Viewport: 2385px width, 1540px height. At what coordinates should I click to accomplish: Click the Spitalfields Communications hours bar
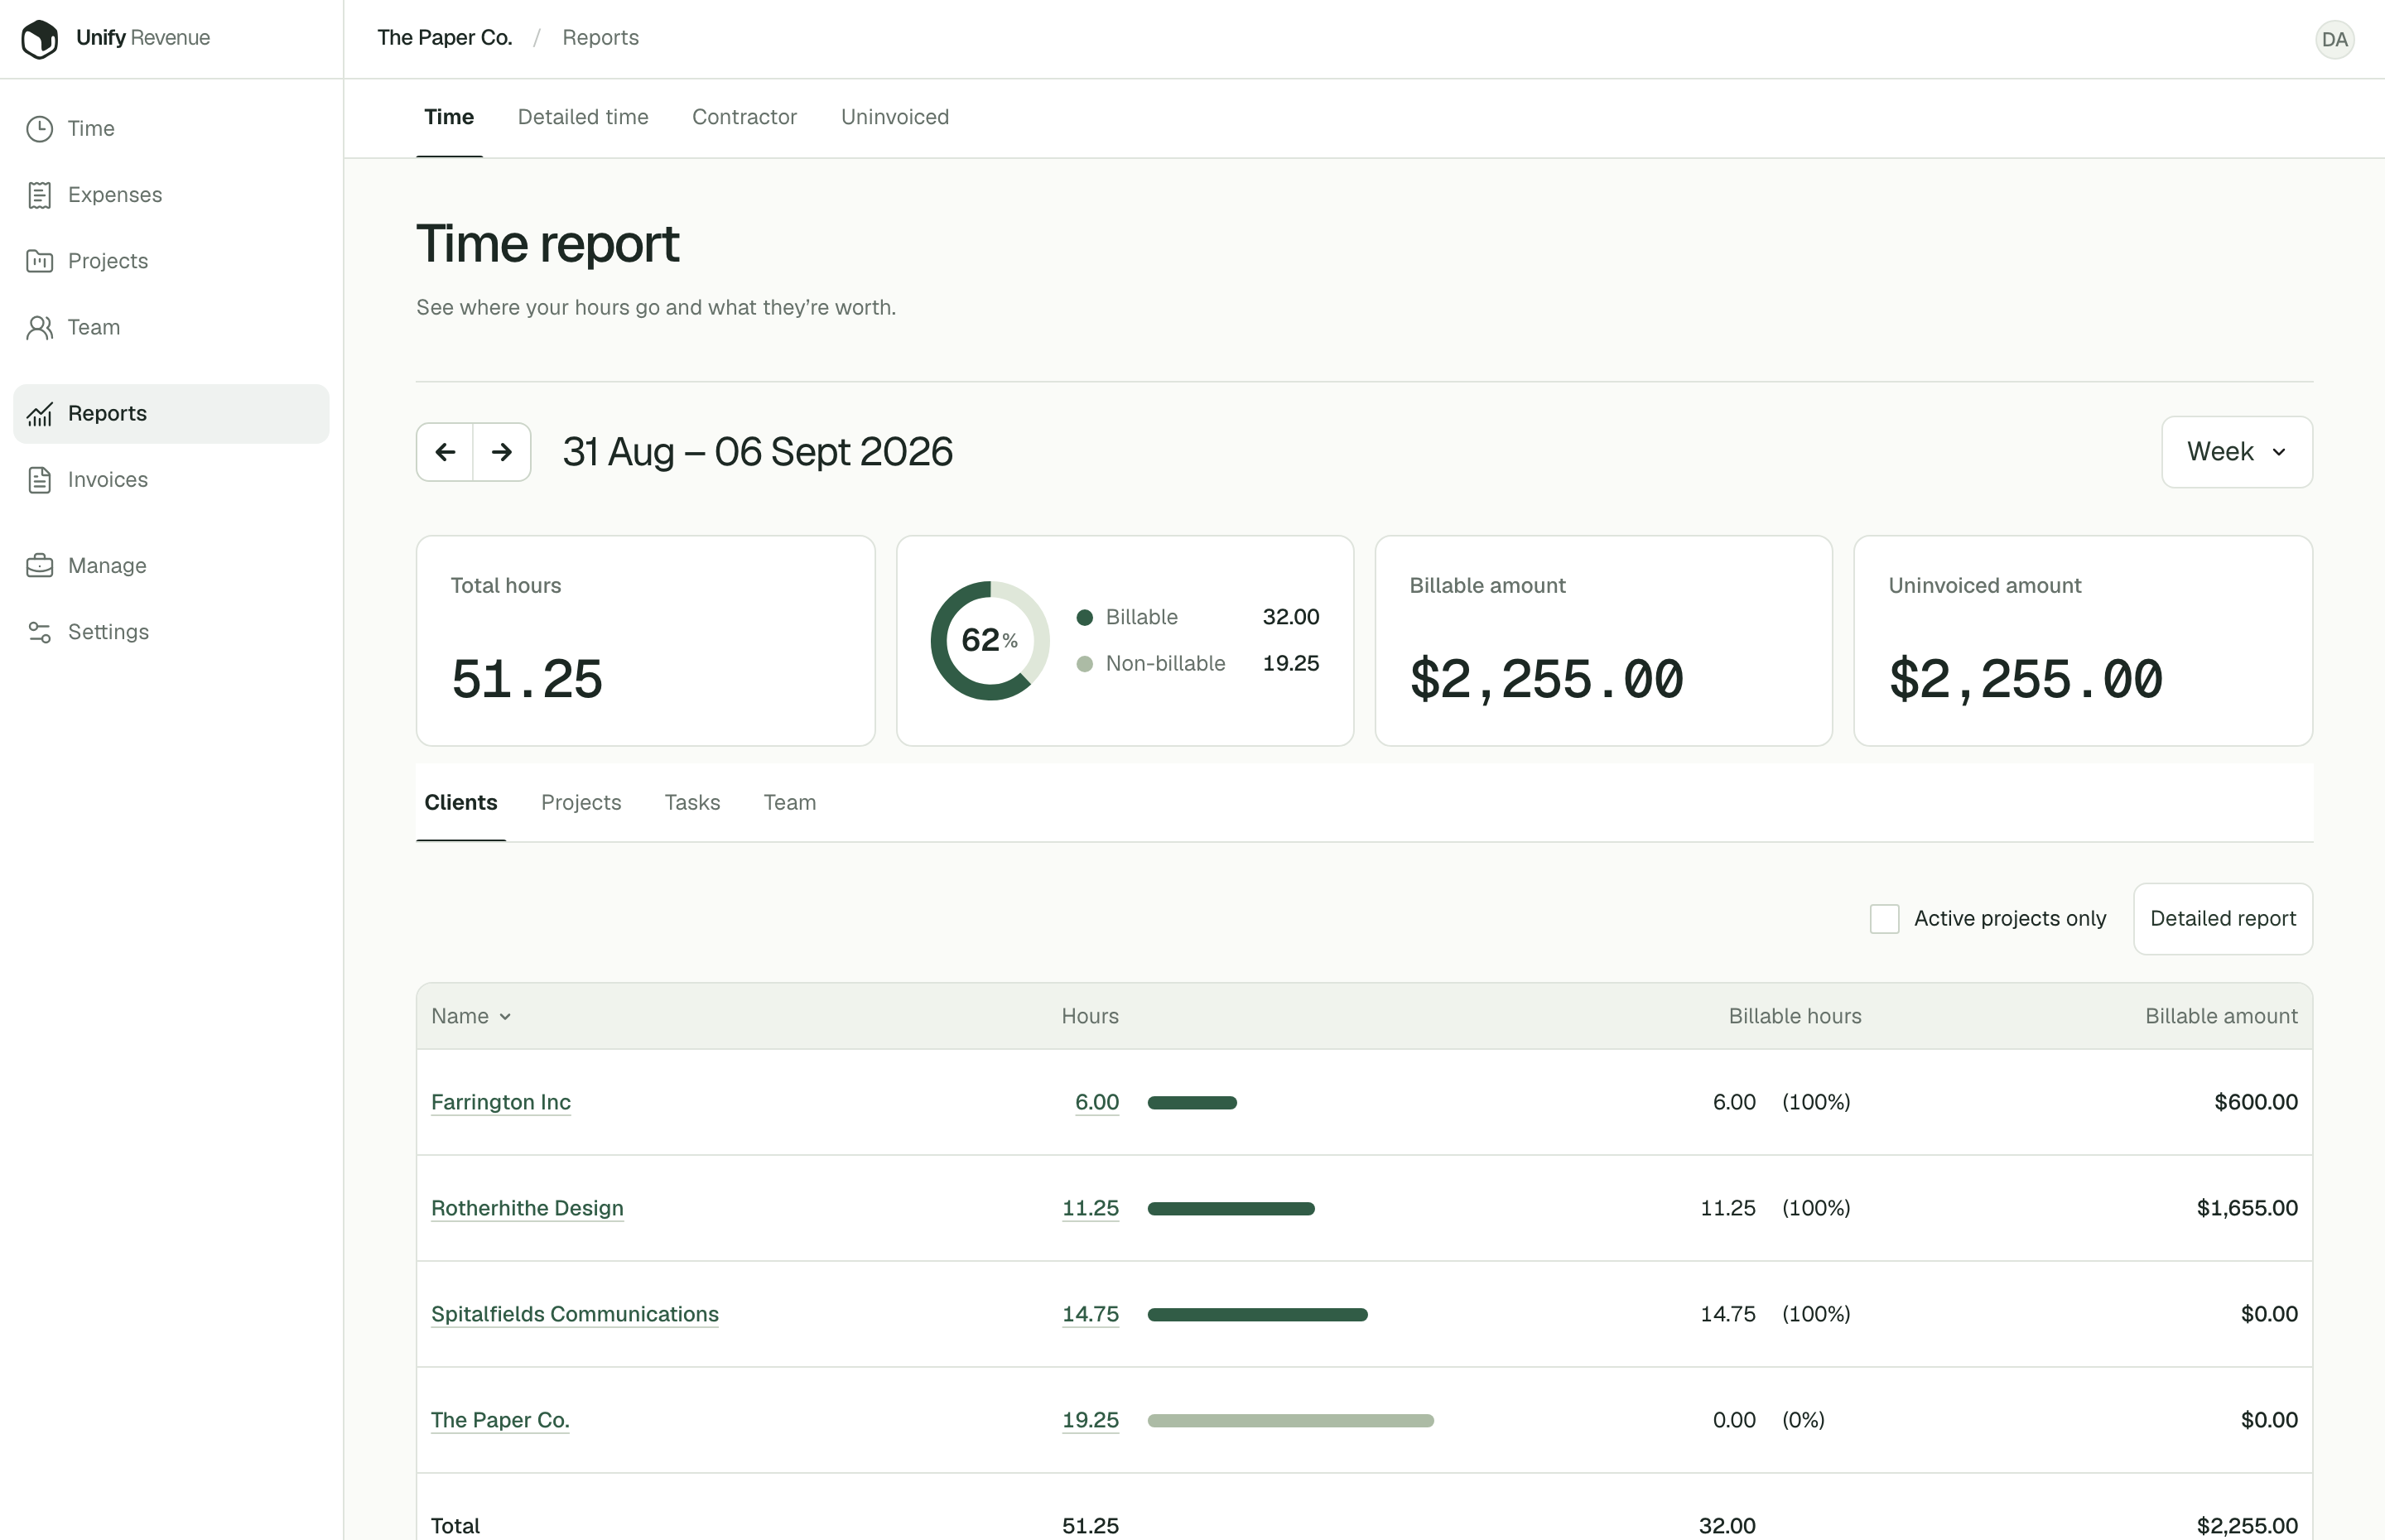click(1257, 1314)
